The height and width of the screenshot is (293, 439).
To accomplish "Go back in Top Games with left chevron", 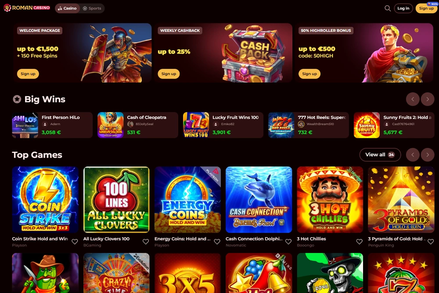I will click(x=413, y=155).
